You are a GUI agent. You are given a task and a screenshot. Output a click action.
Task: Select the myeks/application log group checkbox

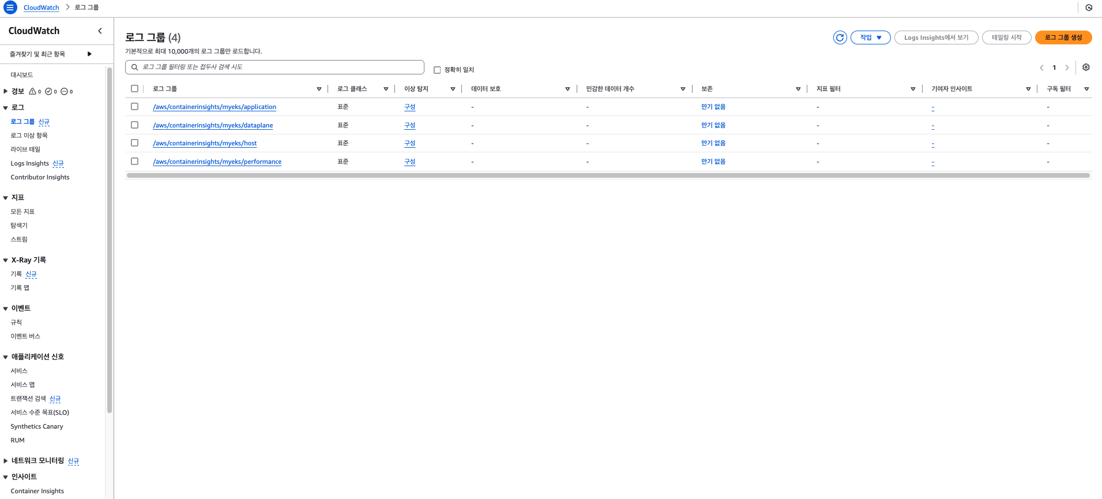pyautogui.click(x=134, y=107)
